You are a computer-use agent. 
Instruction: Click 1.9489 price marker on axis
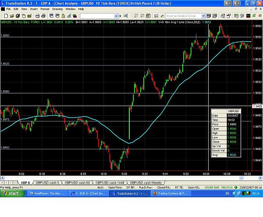[257, 107]
